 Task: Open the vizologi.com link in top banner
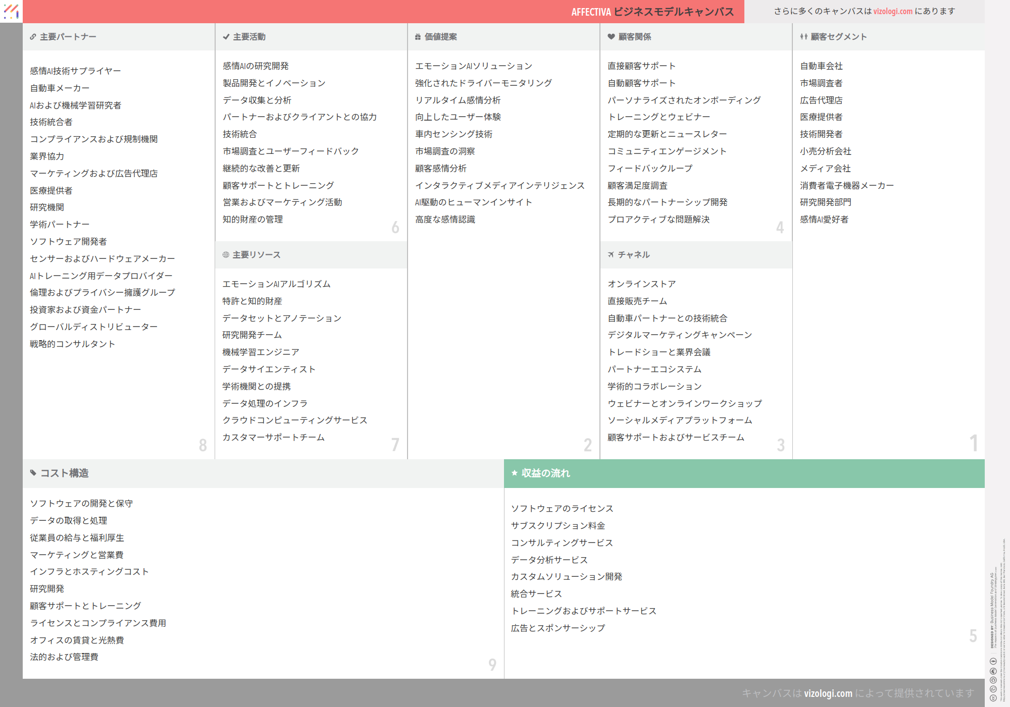892,11
